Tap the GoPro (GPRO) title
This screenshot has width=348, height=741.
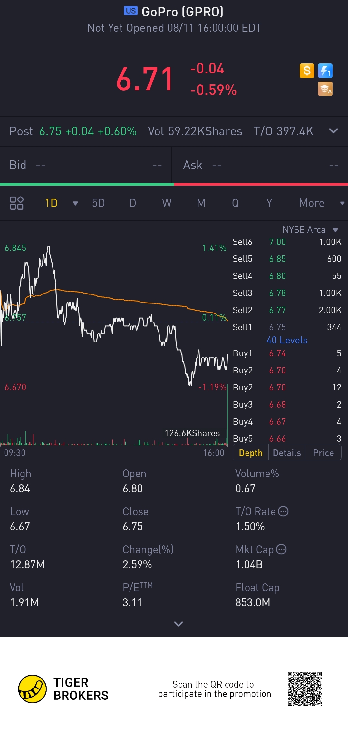coord(182,12)
